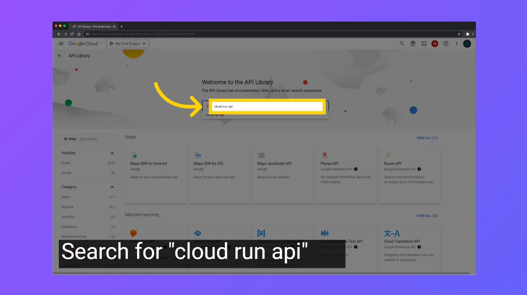Click the Roads API enterprise help icon
Screen dimensions: 527x295
(419, 169)
